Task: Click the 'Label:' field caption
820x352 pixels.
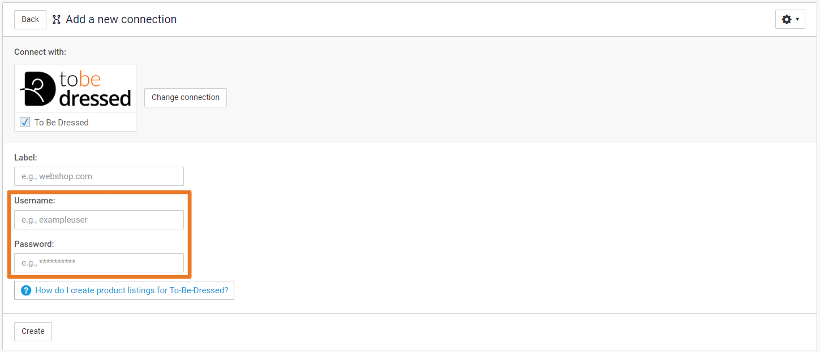Action: 25,158
